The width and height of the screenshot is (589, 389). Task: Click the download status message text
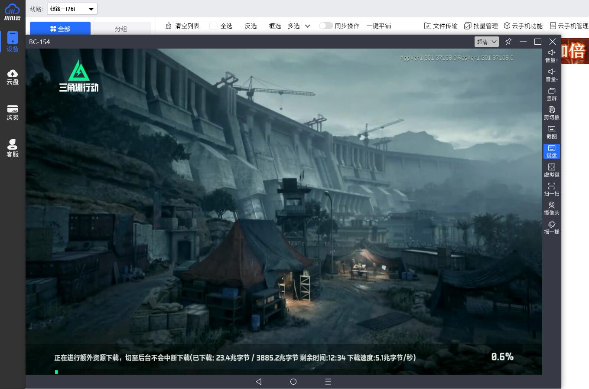tap(235, 358)
